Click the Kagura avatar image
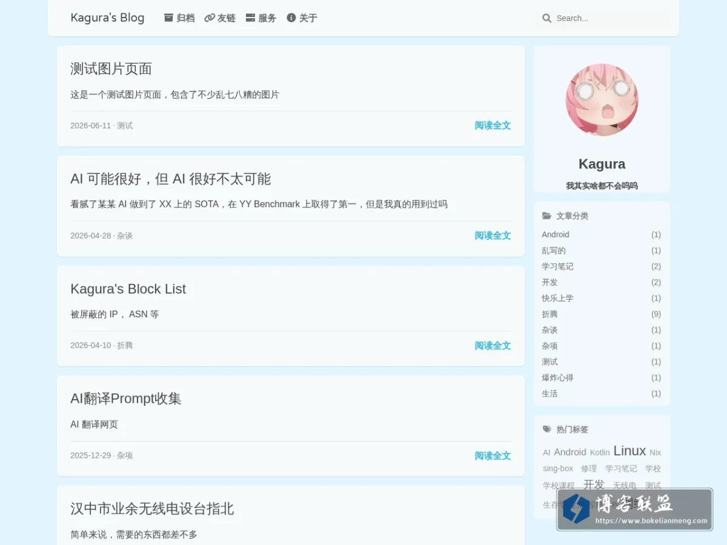This screenshot has width=727, height=545. pyautogui.click(x=602, y=100)
